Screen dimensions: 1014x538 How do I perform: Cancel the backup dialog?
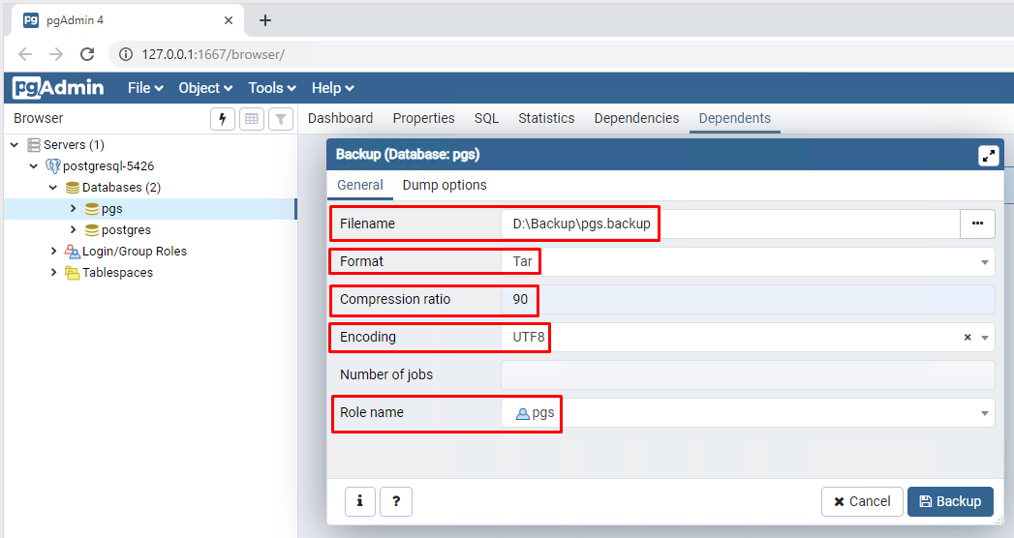click(862, 501)
